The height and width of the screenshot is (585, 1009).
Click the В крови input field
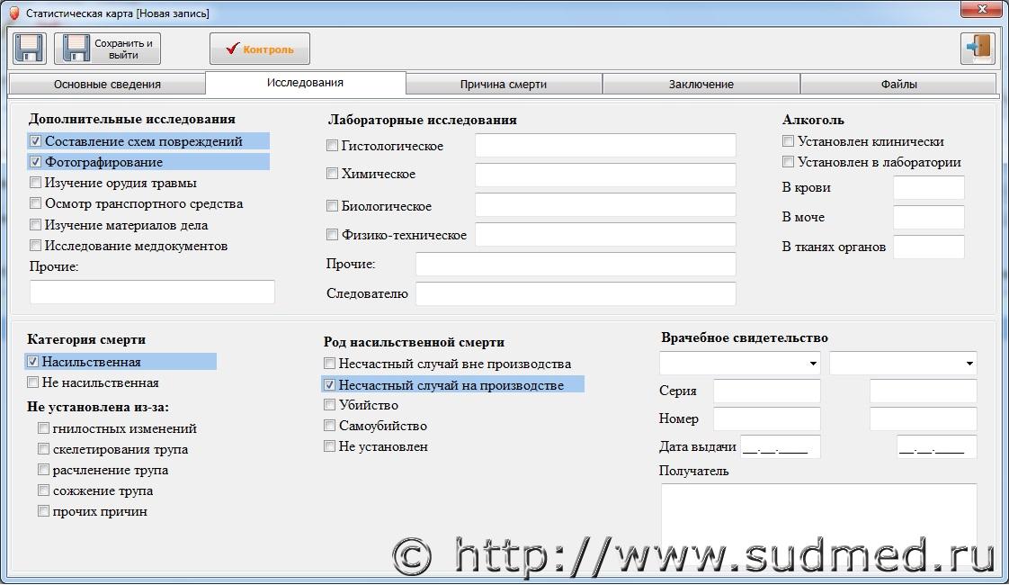coord(928,188)
